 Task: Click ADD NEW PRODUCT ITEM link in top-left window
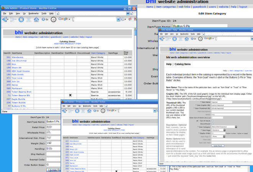point(67,44)
